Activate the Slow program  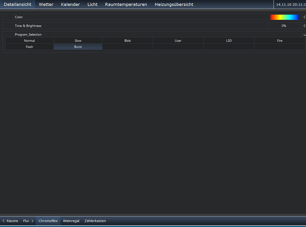pos(78,41)
